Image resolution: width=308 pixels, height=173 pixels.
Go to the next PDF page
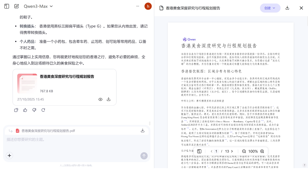pos(232,151)
